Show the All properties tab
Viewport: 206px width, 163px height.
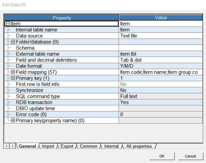139,146
